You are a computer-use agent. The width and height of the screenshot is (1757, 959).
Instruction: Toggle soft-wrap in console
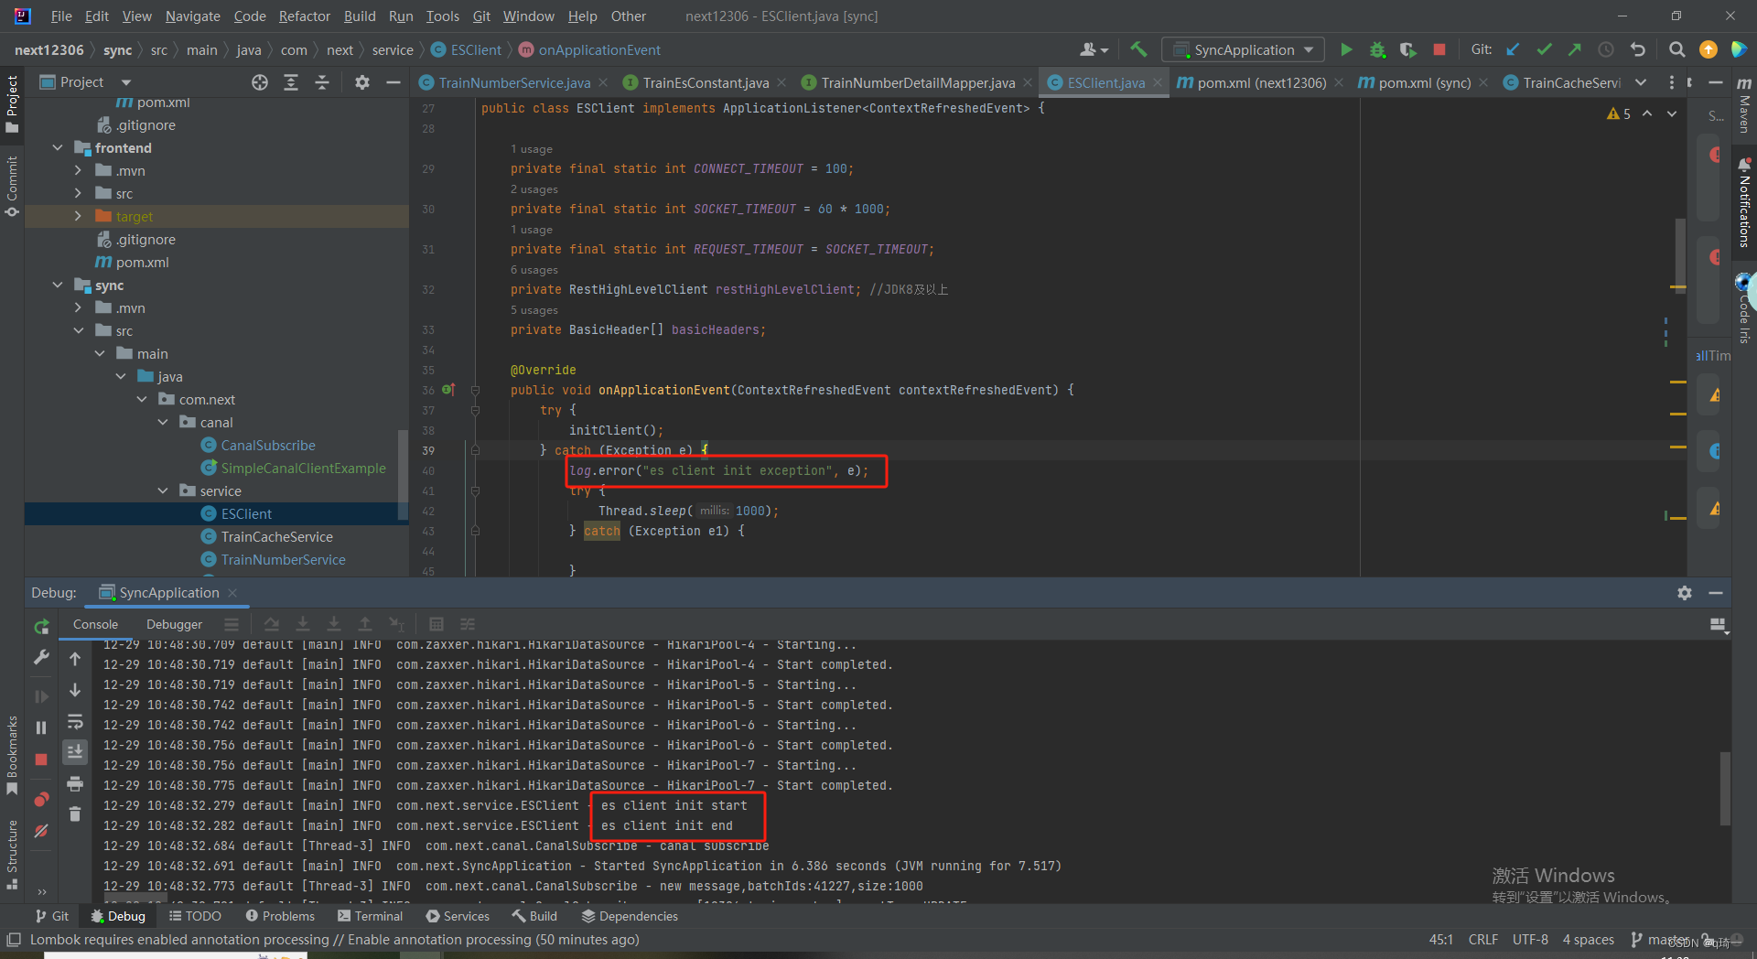(75, 721)
